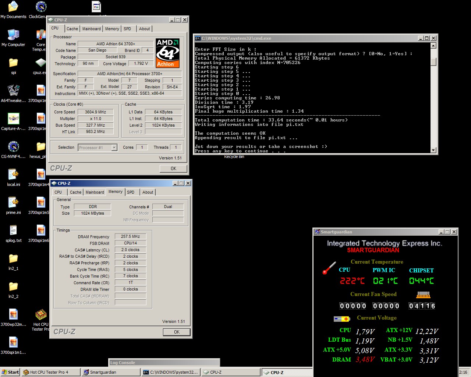Click OK in the upper CPU-Z window
Viewport: 471px width, 377px height.
[173, 169]
